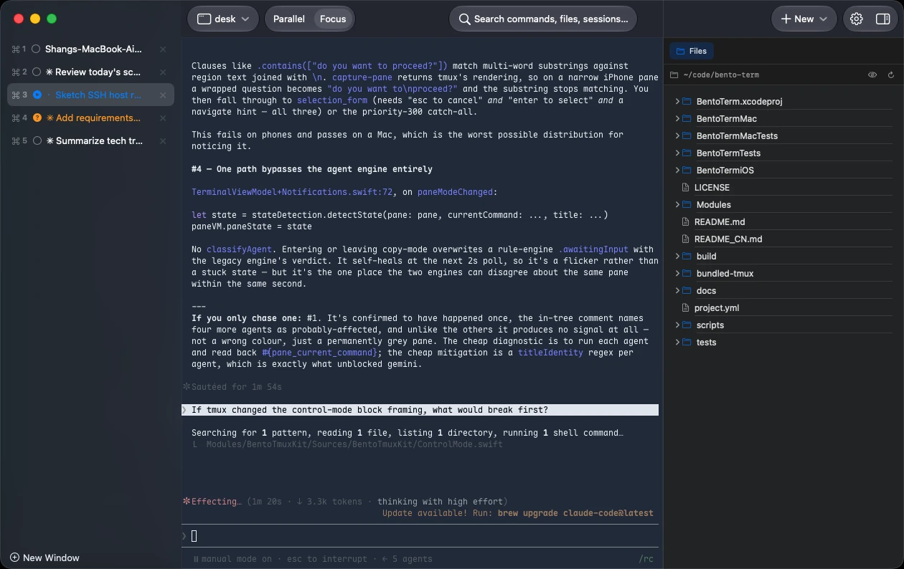The image size is (904, 569).
Task: Click the terminal prompt input line
Action: pyautogui.click(x=420, y=536)
